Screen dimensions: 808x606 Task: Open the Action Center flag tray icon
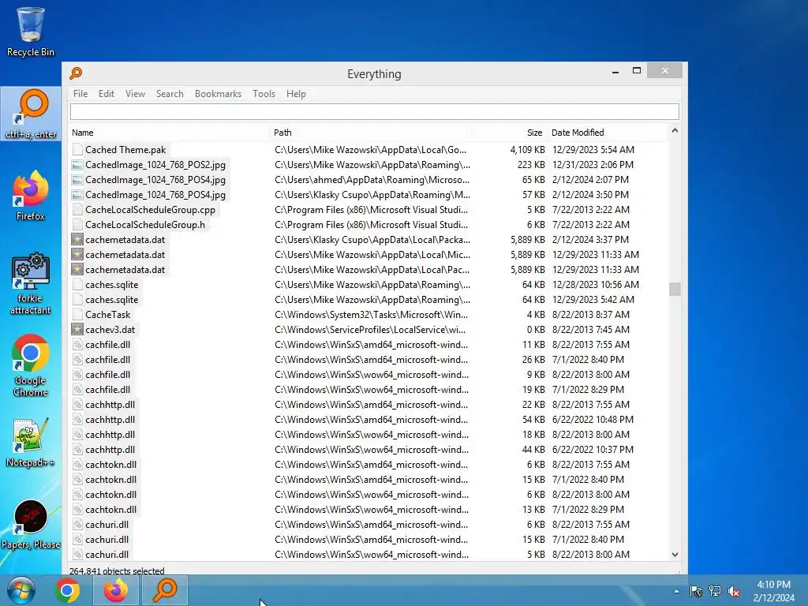696,591
